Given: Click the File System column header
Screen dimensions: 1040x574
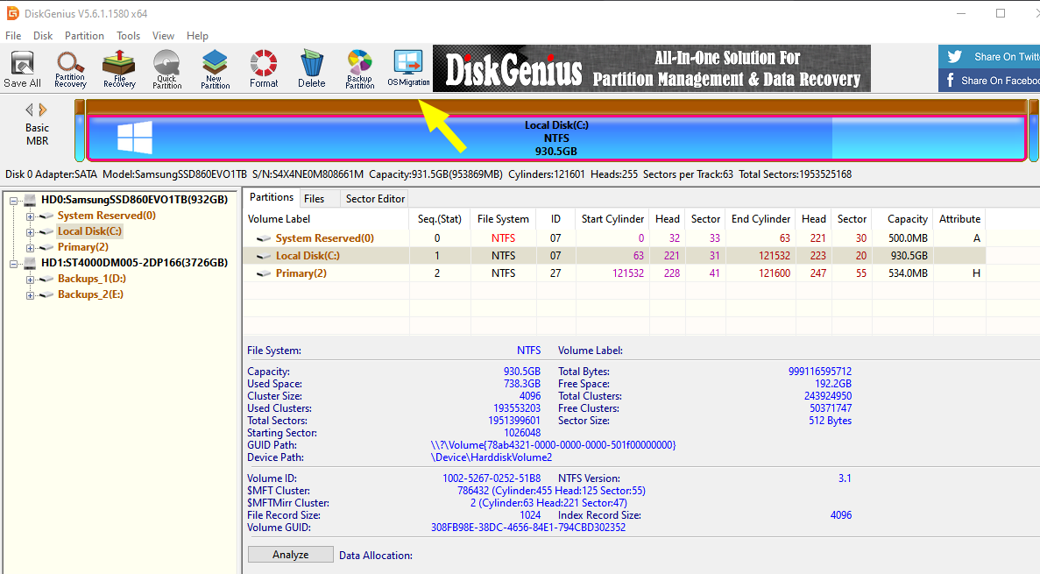Looking at the screenshot, I should click(503, 219).
